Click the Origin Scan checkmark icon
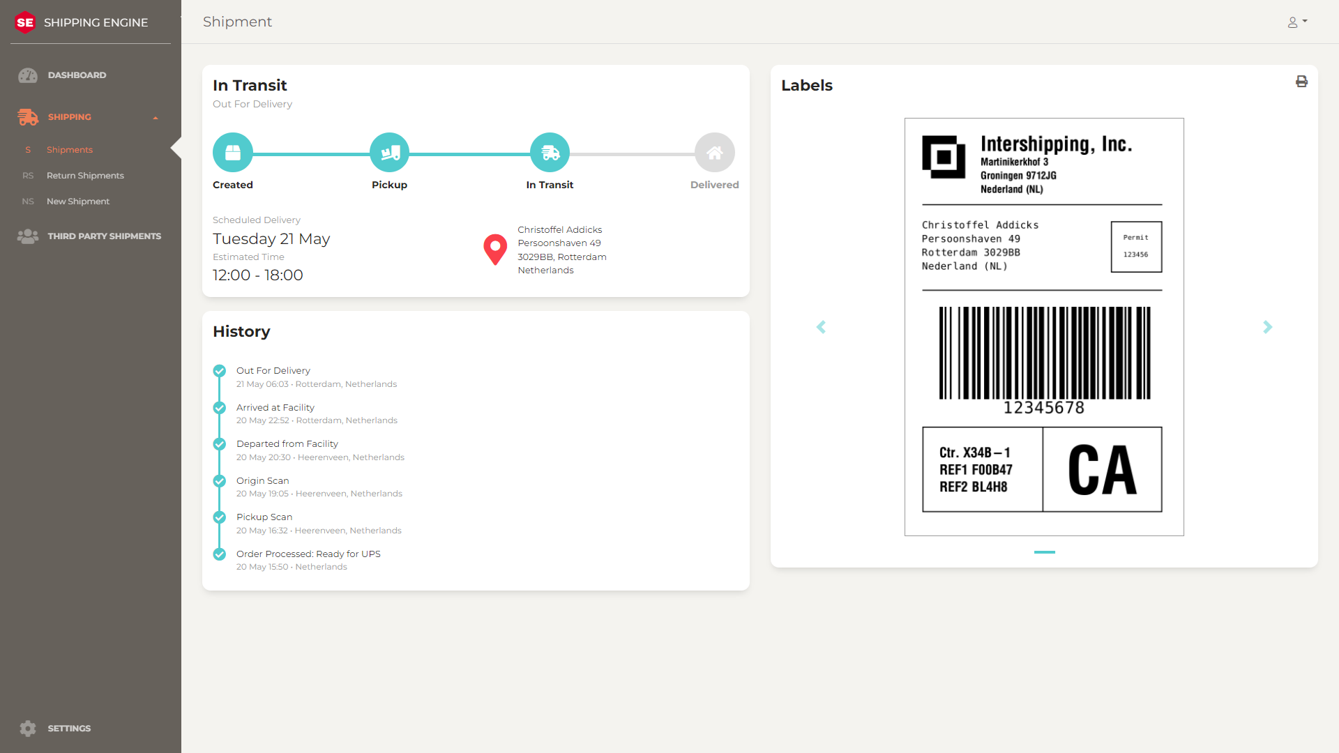The image size is (1339, 753). tap(220, 481)
